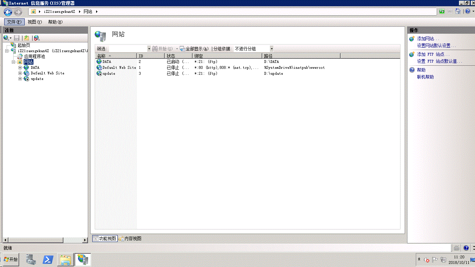Click the IIS Manager taskbar icon
Image resolution: width=475 pixels, height=267 pixels.
click(x=83, y=259)
